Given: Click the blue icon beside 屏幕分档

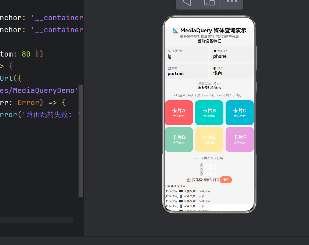Looking at the screenshot, I should click(169, 51).
